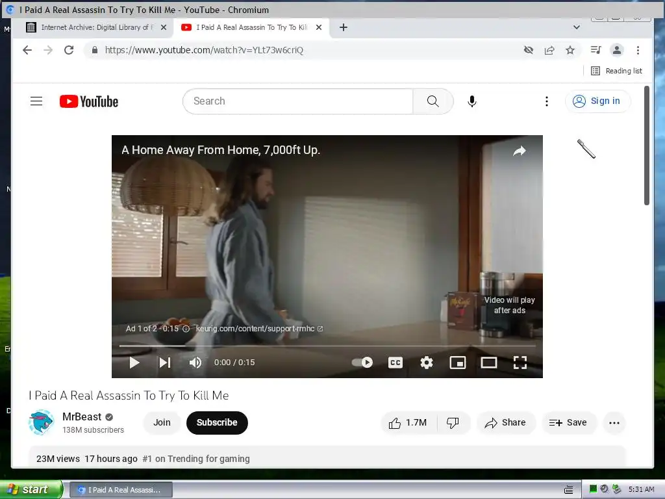Open more actions ellipsis below video
Image resolution: width=665 pixels, height=499 pixels.
[614, 422]
